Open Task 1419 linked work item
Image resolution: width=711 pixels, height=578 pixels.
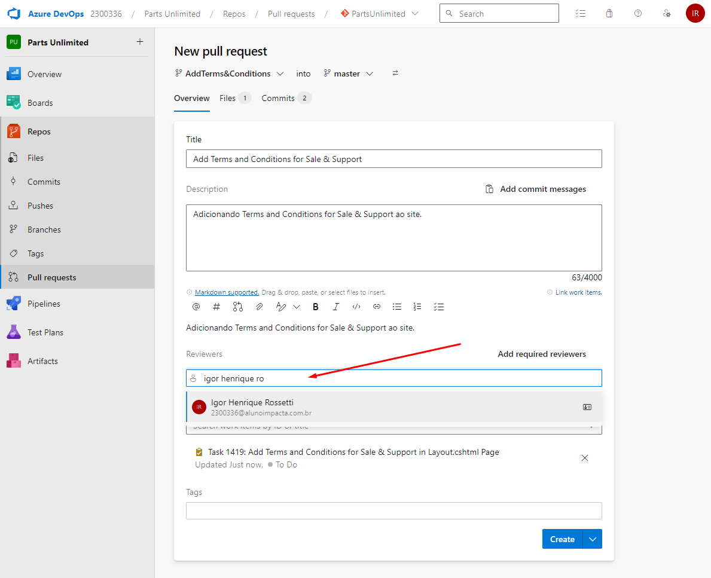(x=353, y=452)
